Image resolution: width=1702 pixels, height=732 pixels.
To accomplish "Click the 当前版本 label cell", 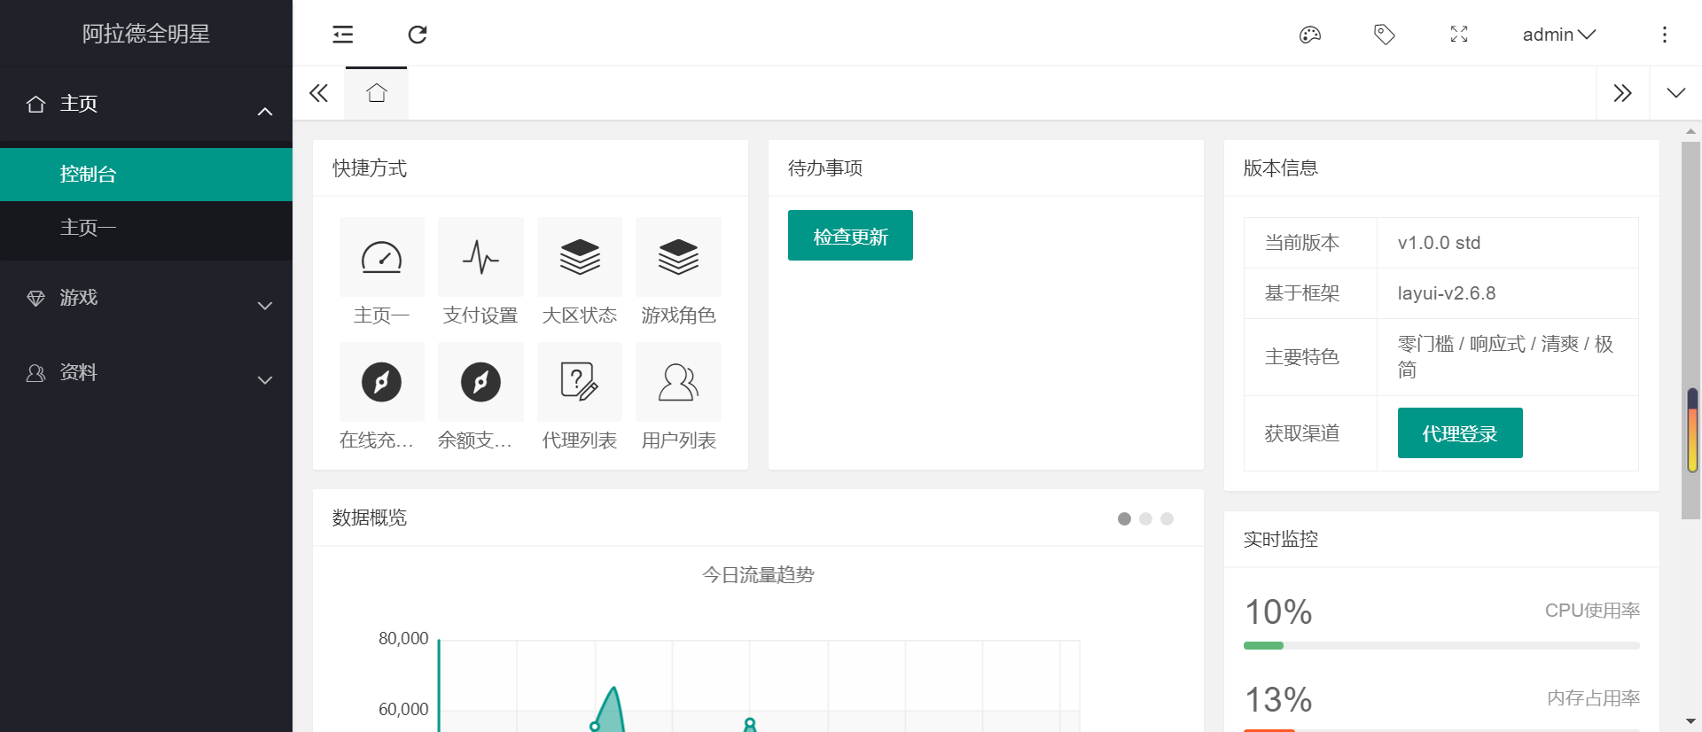I will coord(1310,243).
